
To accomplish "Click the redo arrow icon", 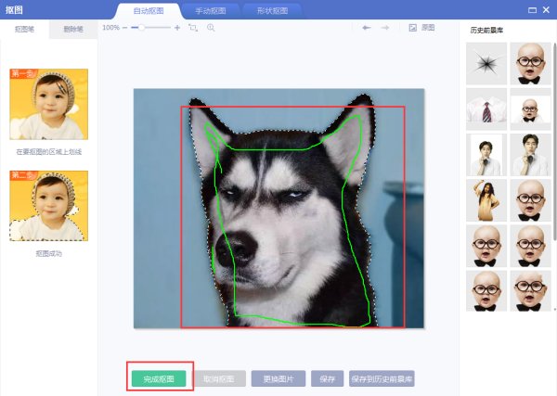I will click(390, 29).
